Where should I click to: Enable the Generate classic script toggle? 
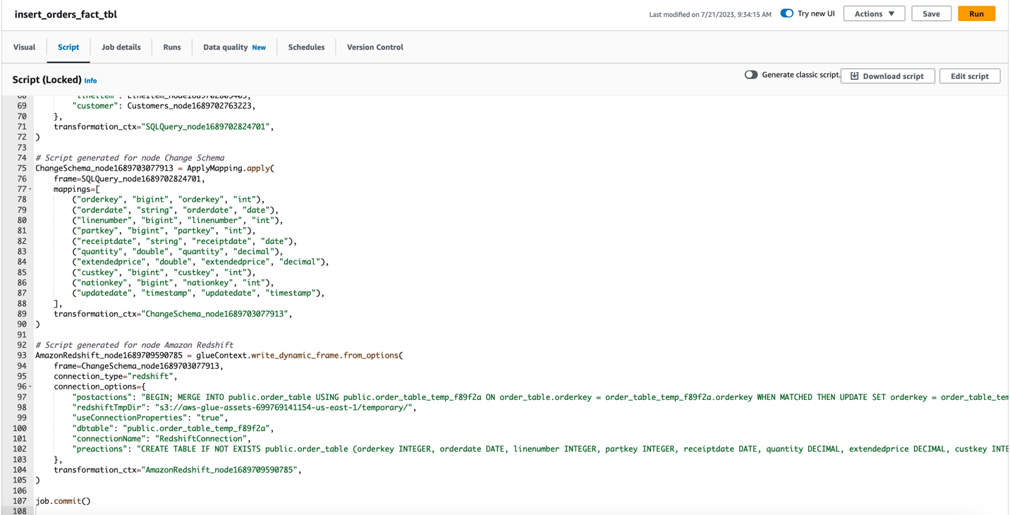pos(751,75)
